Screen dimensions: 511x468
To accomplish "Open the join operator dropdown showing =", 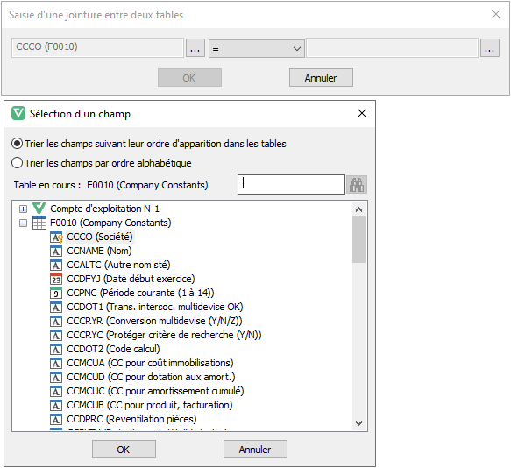I will coord(257,48).
